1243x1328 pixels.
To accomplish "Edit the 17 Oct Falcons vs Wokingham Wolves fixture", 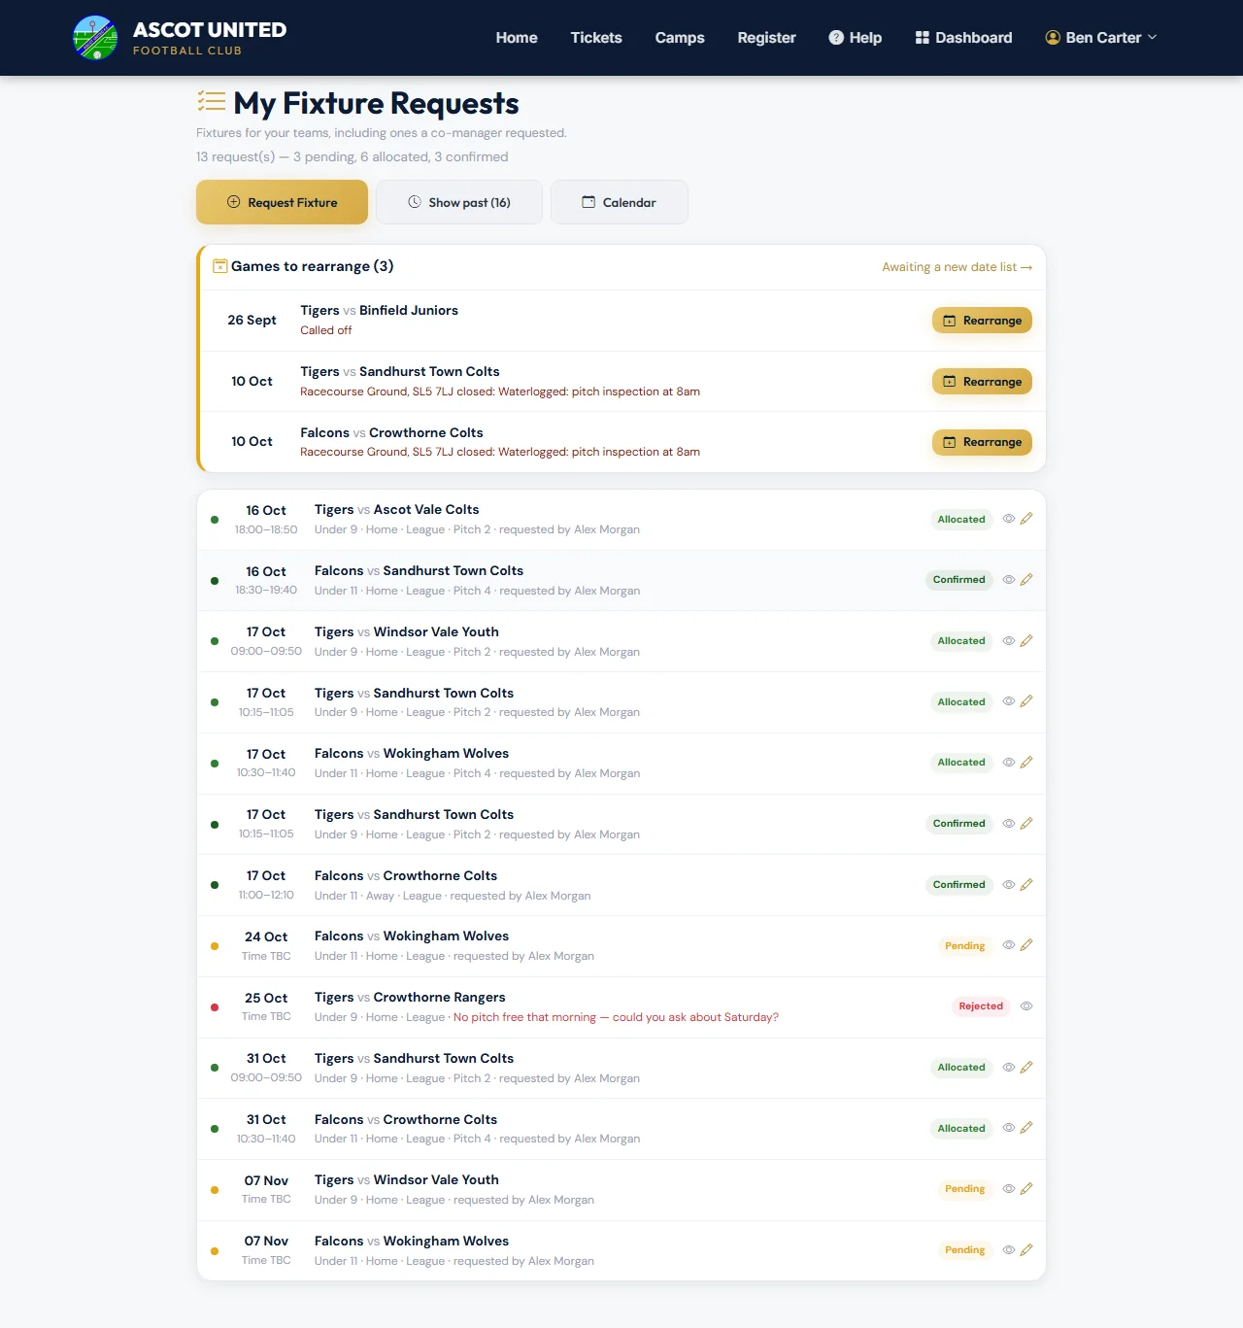I will 1026,763.
